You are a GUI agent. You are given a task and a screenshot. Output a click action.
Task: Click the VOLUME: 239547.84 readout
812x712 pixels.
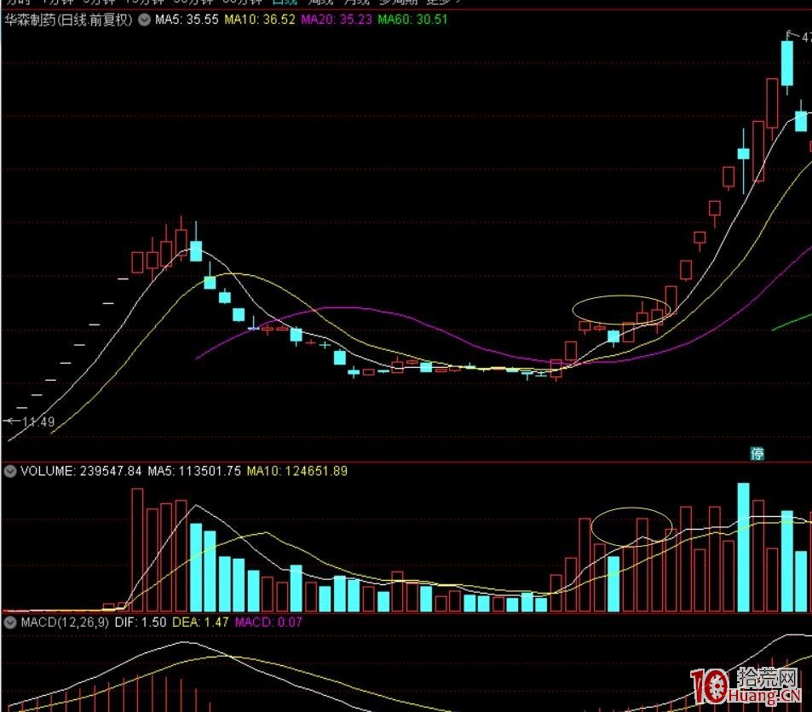coord(81,471)
